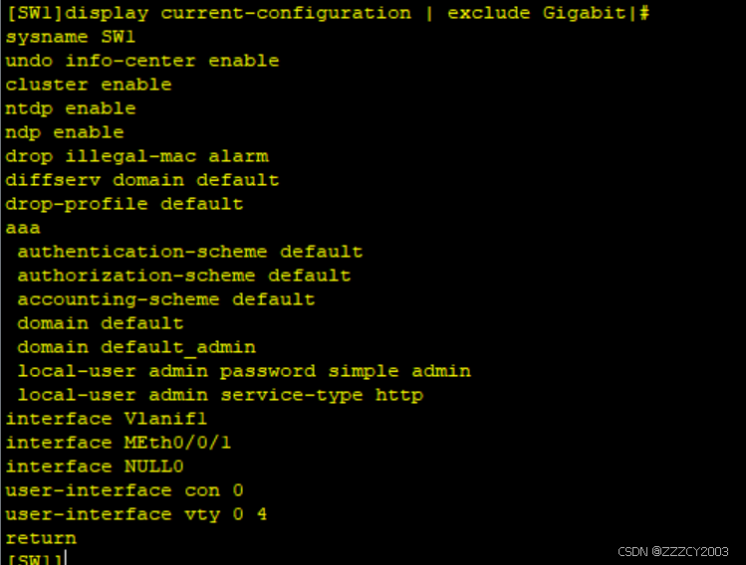Click the 'ndp enable' line

click(x=64, y=132)
